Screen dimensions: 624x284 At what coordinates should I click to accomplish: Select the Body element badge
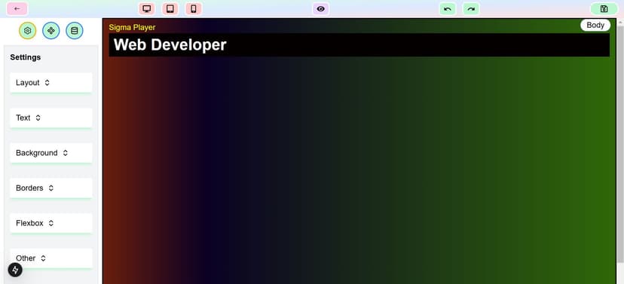click(x=595, y=25)
